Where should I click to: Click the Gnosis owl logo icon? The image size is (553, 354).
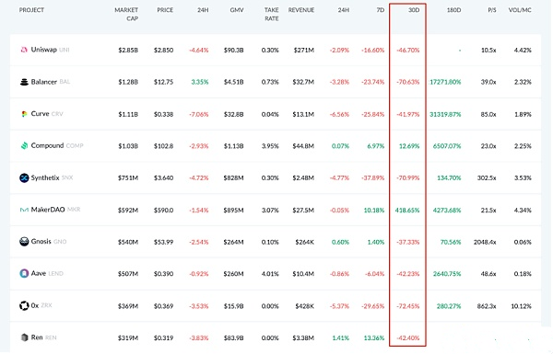coord(24,242)
